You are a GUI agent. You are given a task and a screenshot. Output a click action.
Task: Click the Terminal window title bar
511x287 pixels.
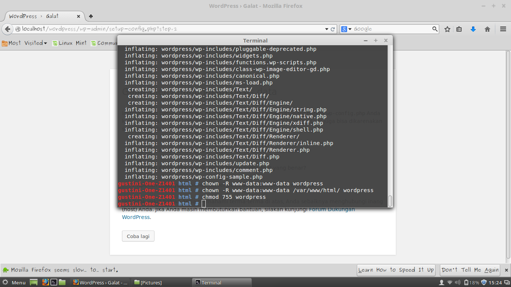pos(255,40)
